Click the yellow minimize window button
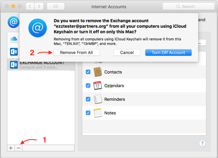This screenshot has width=218, height=158. coord(13,6)
